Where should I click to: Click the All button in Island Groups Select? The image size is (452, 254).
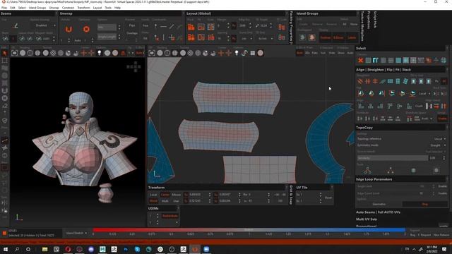[x=344, y=25]
